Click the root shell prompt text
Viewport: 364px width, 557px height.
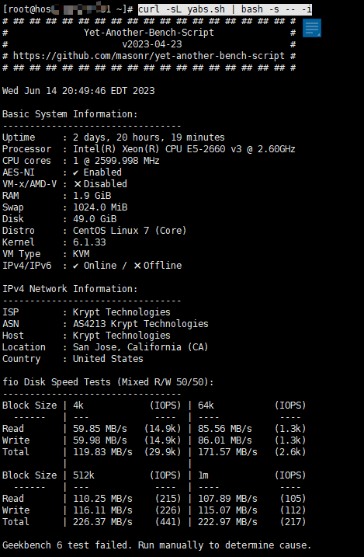(68, 9)
